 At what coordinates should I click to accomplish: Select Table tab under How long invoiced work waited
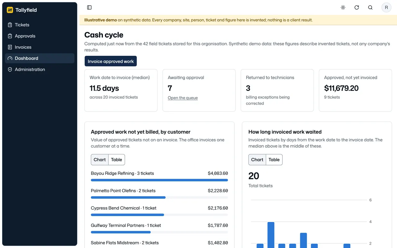(x=274, y=160)
